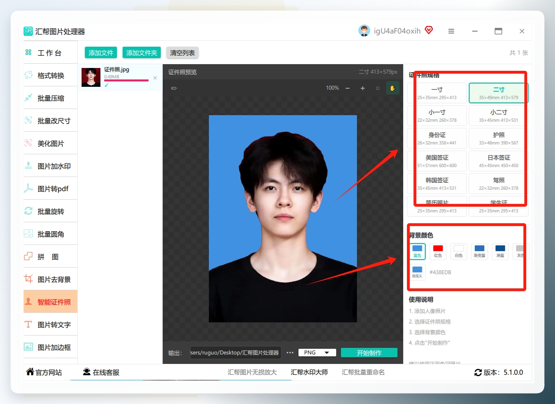
Task: Open 图片加边框 in the sidebar
Action: pyautogui.click(x=50, y=347)
